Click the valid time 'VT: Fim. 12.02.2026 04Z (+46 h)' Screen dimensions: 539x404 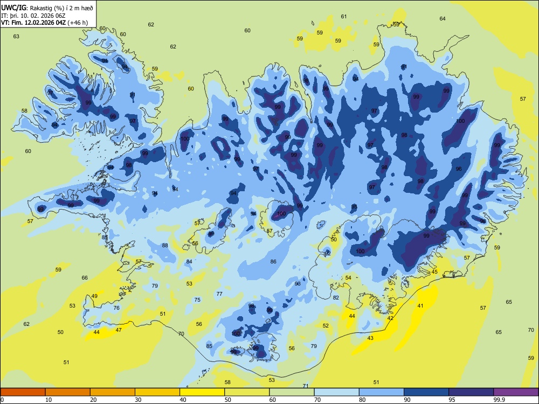click(44, 23)
